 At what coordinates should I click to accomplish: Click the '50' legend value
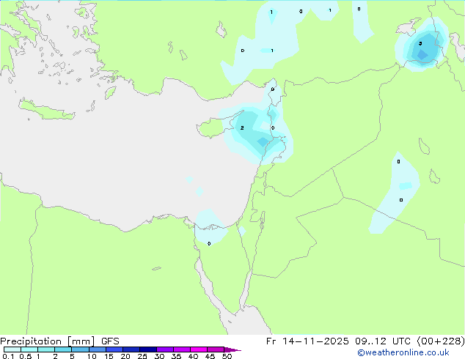tap(227, 356)
